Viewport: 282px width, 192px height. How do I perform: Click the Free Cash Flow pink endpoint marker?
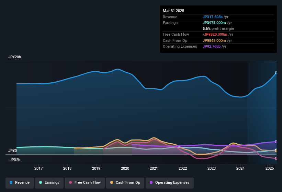pyautogui.click(x=276, y=158)
